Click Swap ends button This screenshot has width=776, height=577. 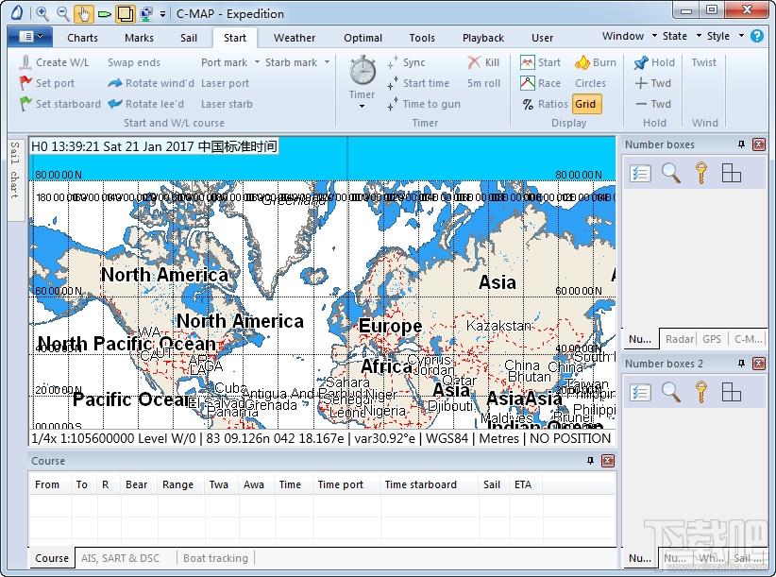[x=134, y=62]
